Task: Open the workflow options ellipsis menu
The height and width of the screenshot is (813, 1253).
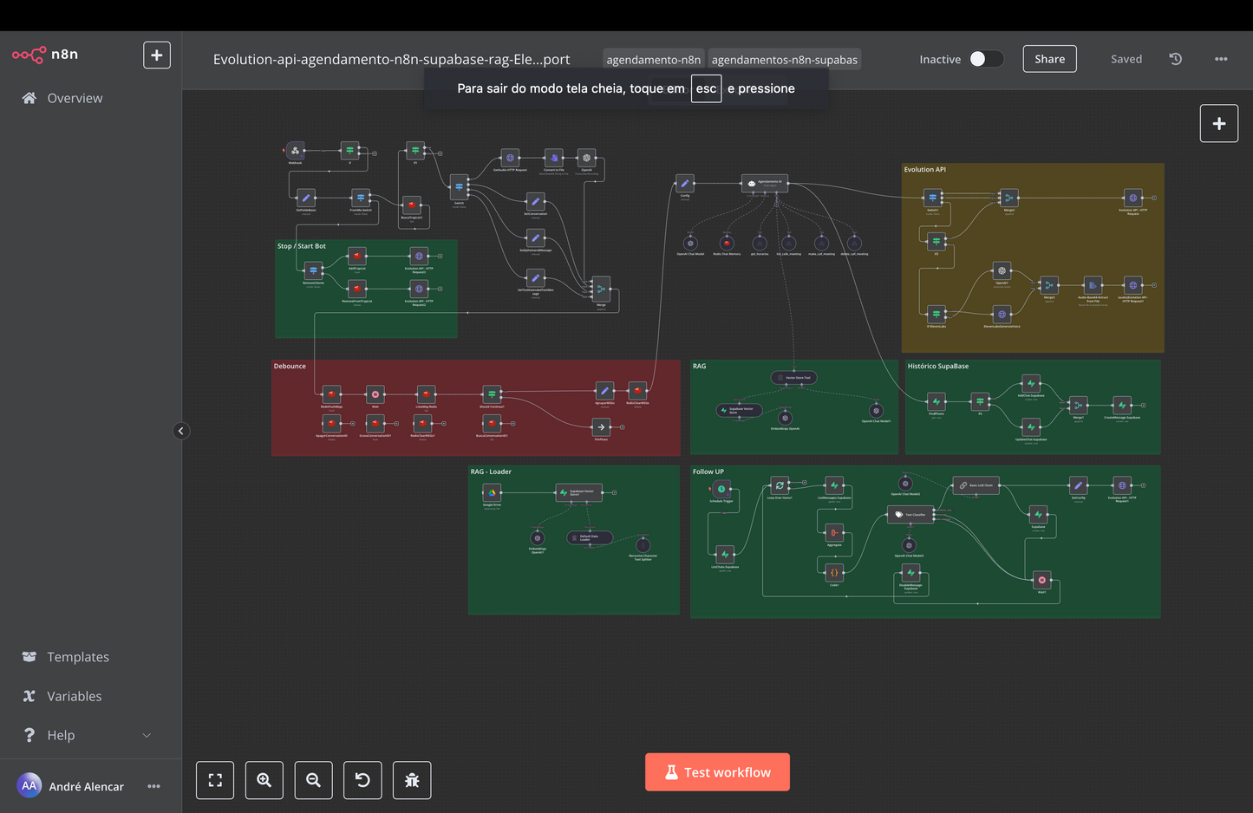Action: [x=1221, y=59]
